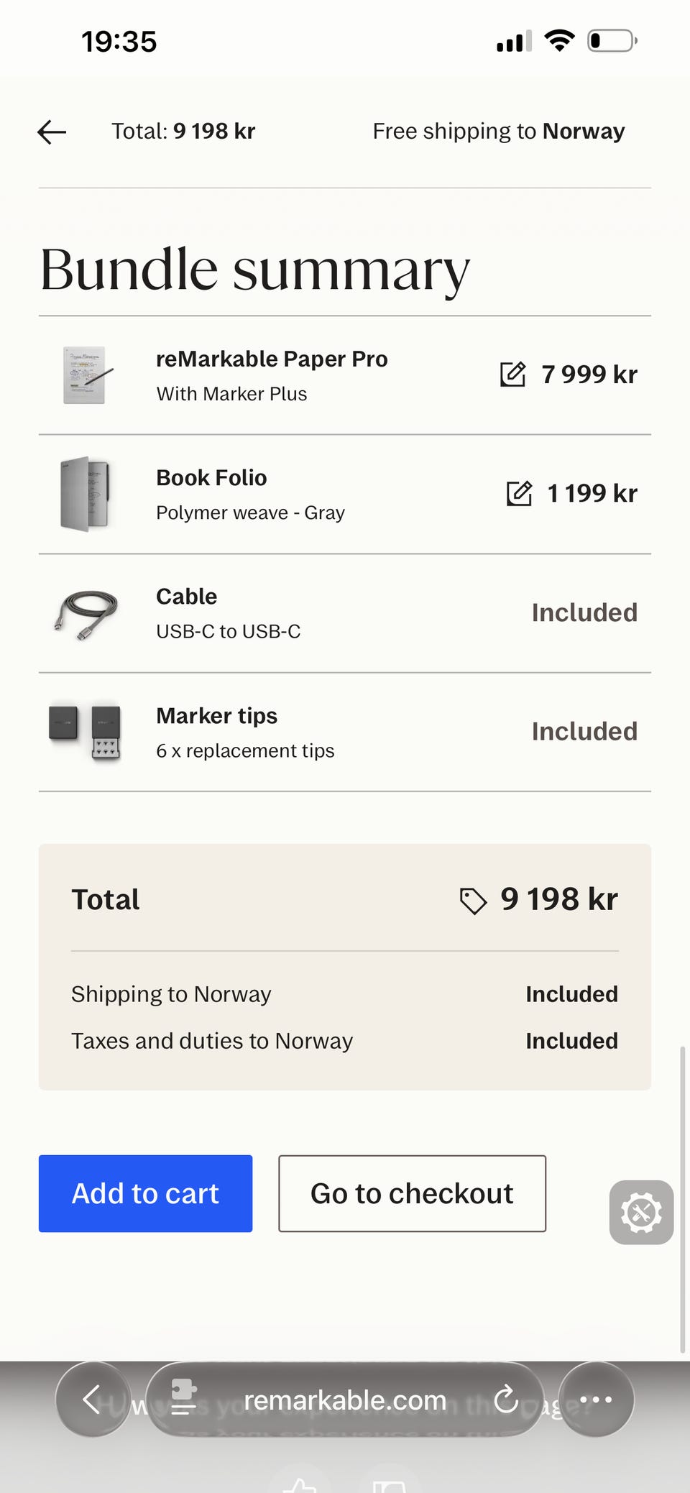Select the Book Folio item title
This screenshot has height=1493, width=690.
click(211, 478)
